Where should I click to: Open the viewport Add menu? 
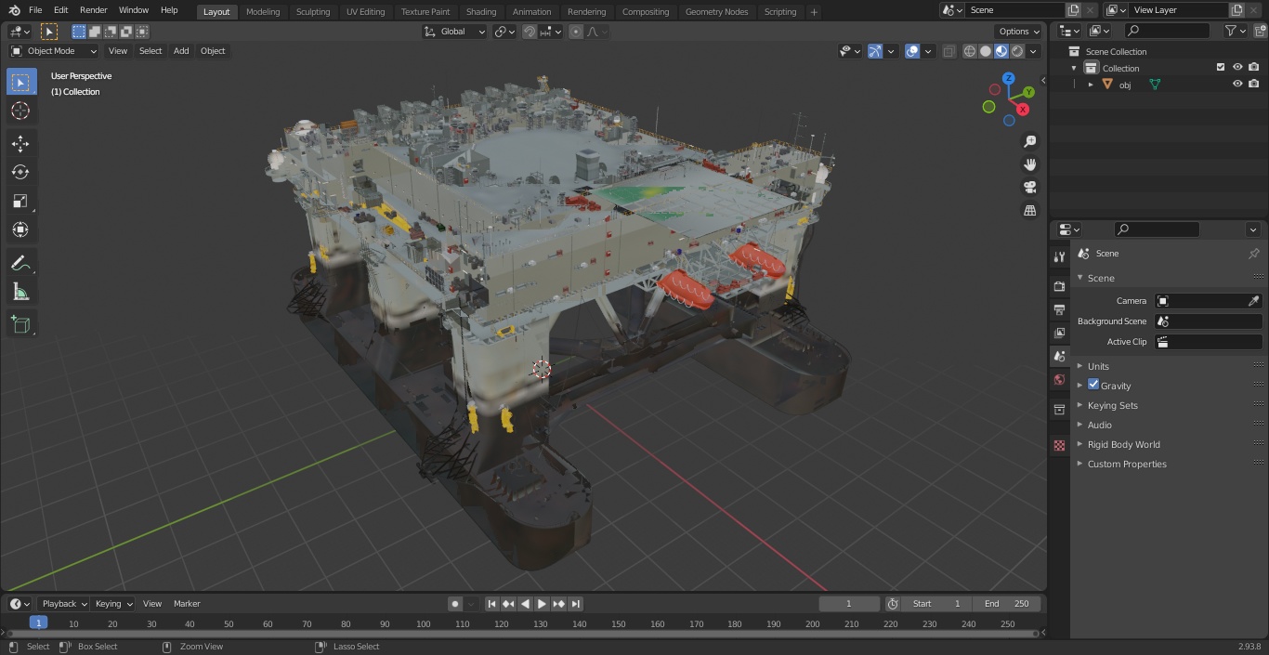[181, 51]
